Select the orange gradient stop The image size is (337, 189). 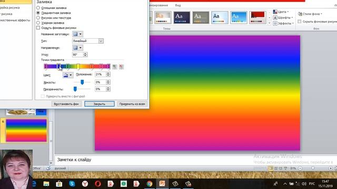(91, 67)
